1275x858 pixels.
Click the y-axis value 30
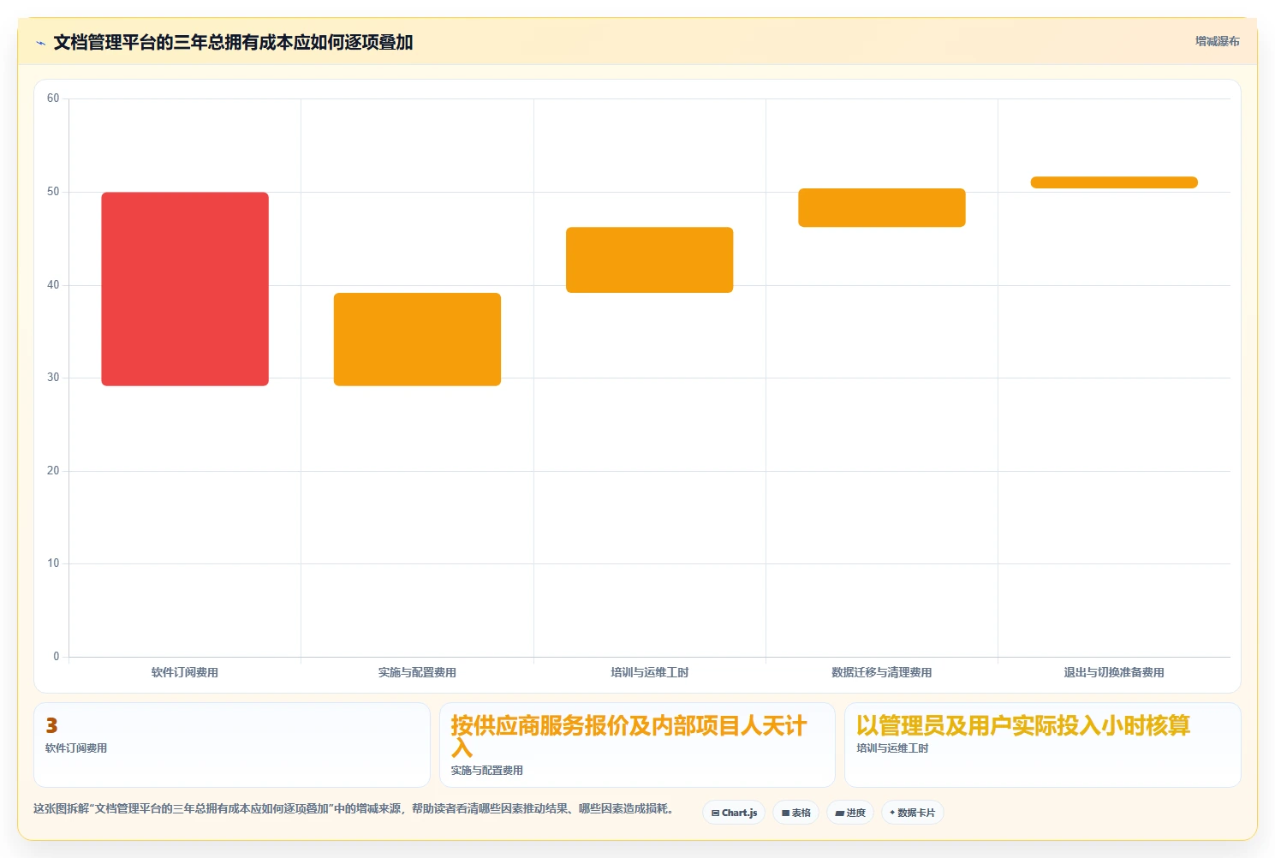pyautogui.click(x=53, y=378)
